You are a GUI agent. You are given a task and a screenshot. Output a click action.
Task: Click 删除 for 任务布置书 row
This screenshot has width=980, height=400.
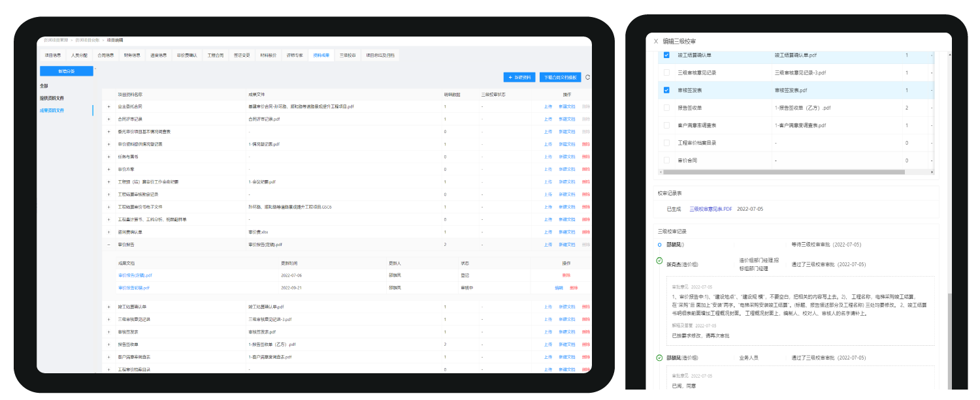pos(585,157)
